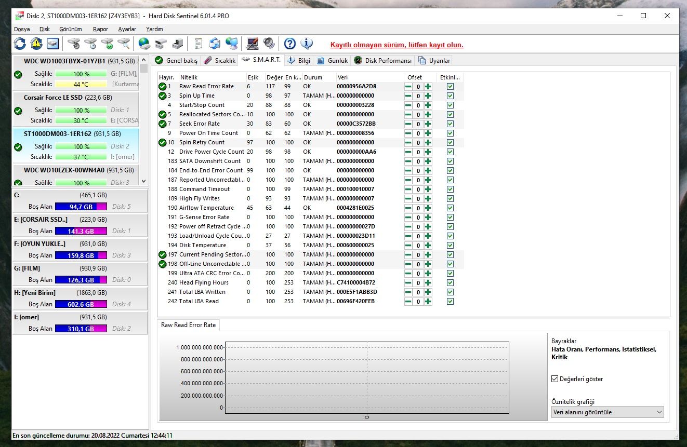Click the green check icon beside ST1000DM003 disk
Image resolution: width=687 pixels, height=447 pixels.
pos(18,147)
